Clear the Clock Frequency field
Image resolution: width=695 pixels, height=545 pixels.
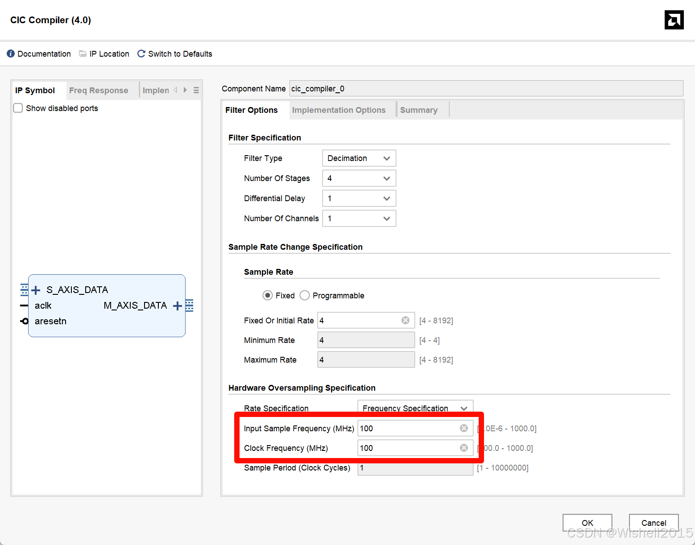point(464,448)
